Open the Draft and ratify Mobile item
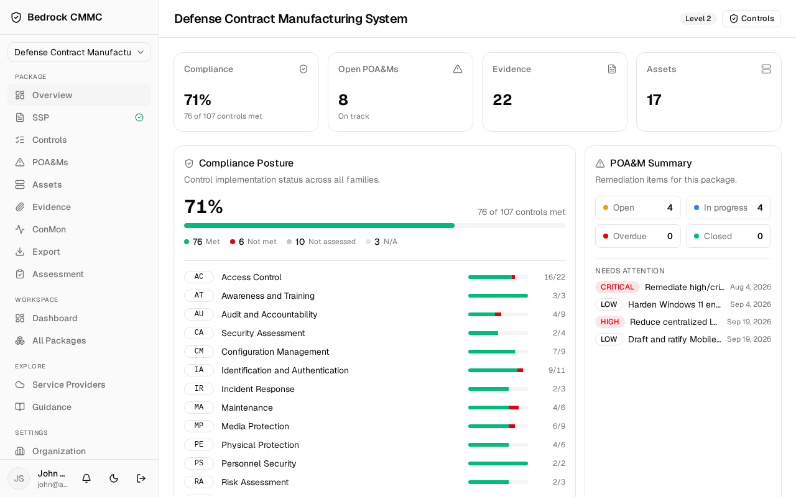Screen dimensions: 796x497 (x=683, y=339)
